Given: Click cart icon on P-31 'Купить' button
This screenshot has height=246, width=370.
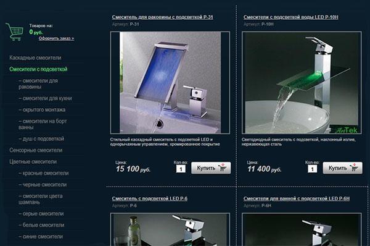Looking at the screenshot, I should click(222, 168).
